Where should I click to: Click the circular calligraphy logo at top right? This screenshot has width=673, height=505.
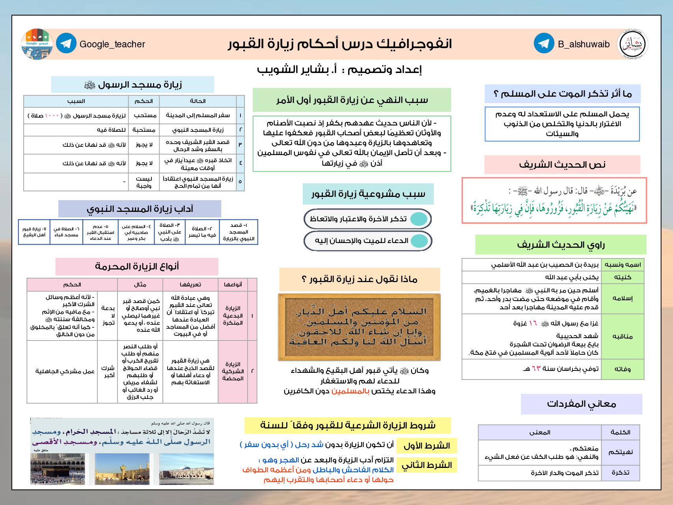632,44
